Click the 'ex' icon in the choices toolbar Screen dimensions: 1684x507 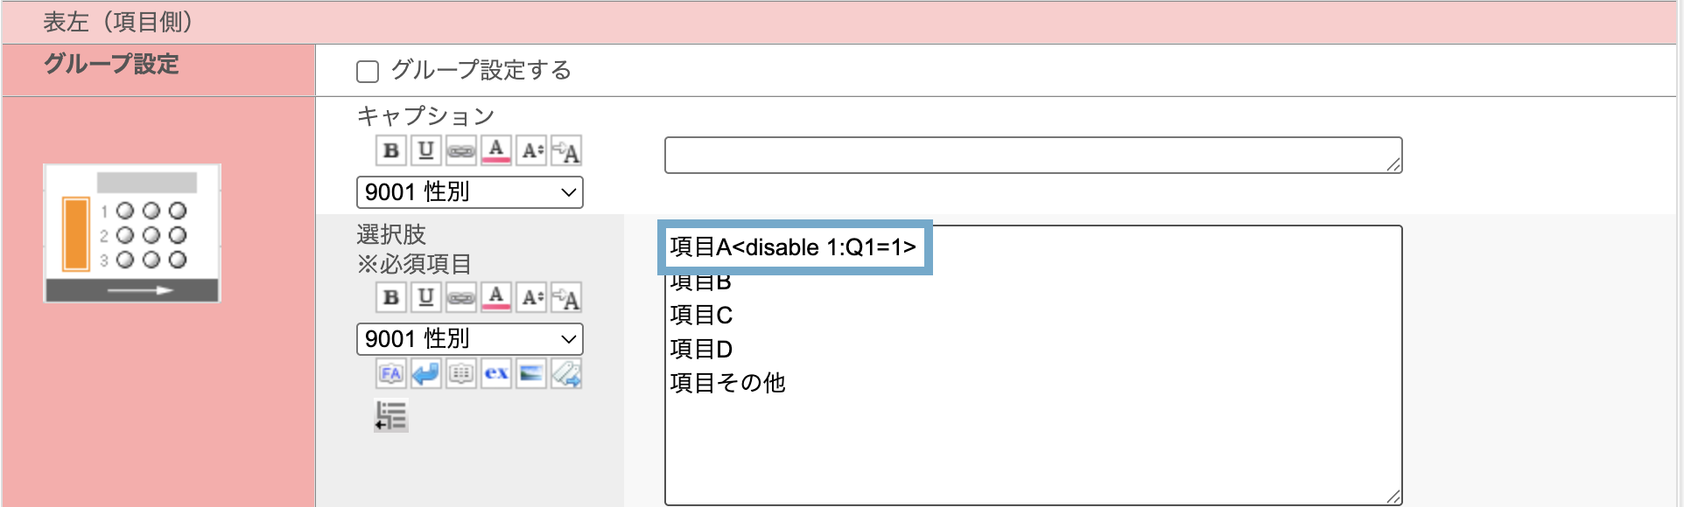tap(495, 373)
